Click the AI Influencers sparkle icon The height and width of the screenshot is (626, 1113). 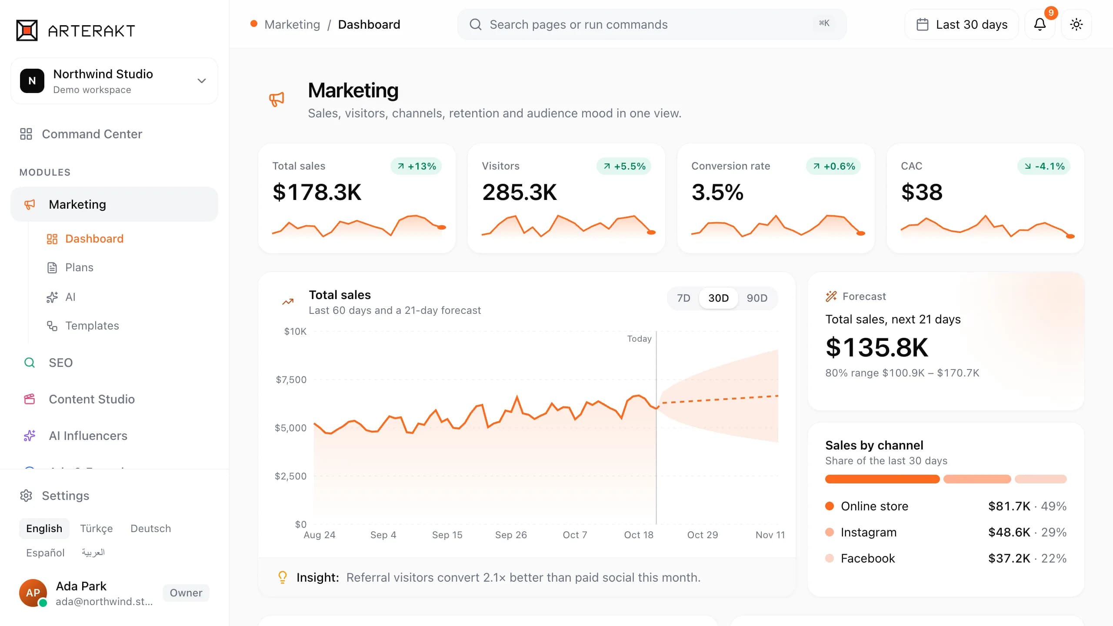[30, 436]
